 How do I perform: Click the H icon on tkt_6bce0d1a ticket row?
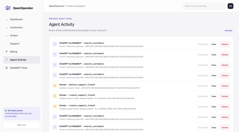(x=55, y=96)
